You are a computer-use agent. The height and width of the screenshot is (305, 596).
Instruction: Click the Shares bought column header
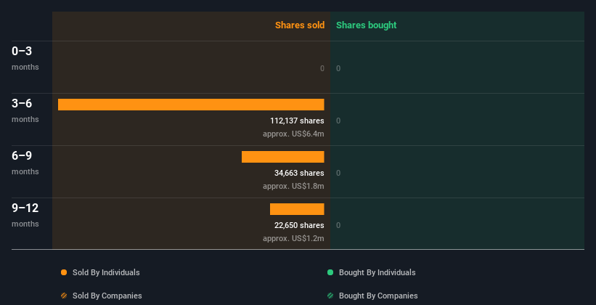[366, 25]
